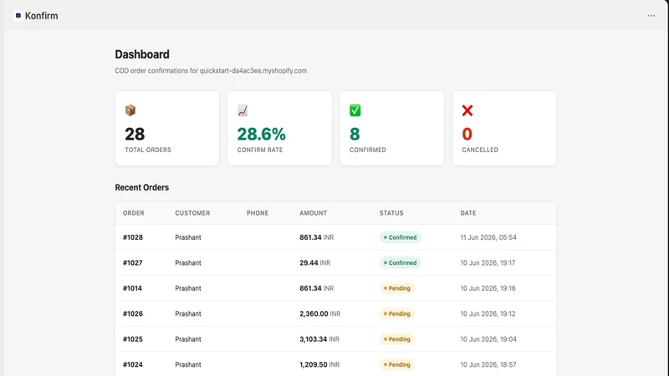669x376 pixels.
Task: Click the DATE column header
Action: pyautogui.click(x=468, y=213)
